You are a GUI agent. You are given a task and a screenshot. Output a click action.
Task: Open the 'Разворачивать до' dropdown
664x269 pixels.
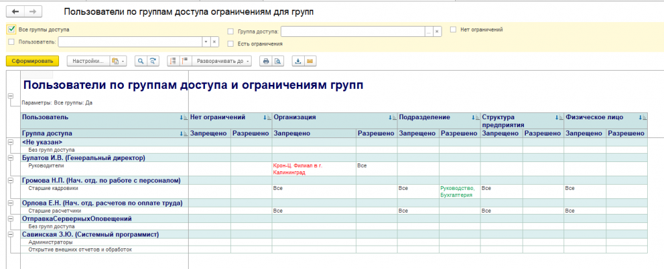coord(220,61)
